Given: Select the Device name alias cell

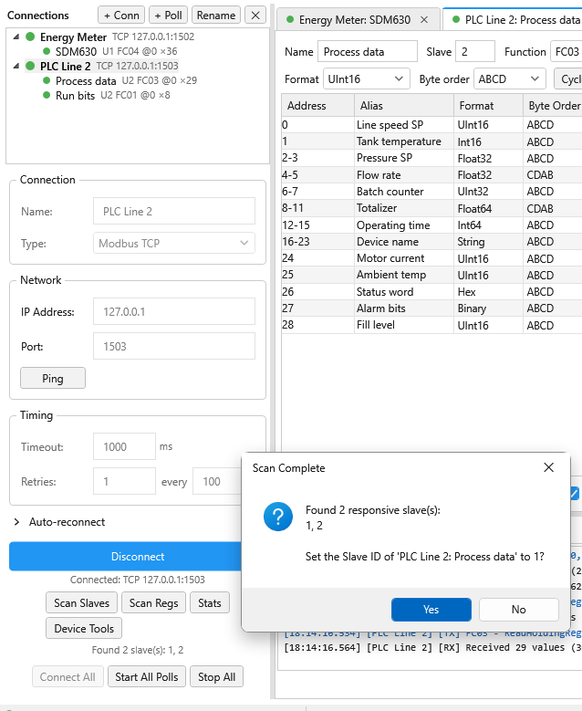Looking at the screenshot, I should (x=404, y=242).
